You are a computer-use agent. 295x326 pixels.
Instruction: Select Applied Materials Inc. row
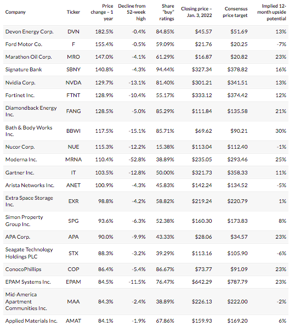click(x=146, y=321)
